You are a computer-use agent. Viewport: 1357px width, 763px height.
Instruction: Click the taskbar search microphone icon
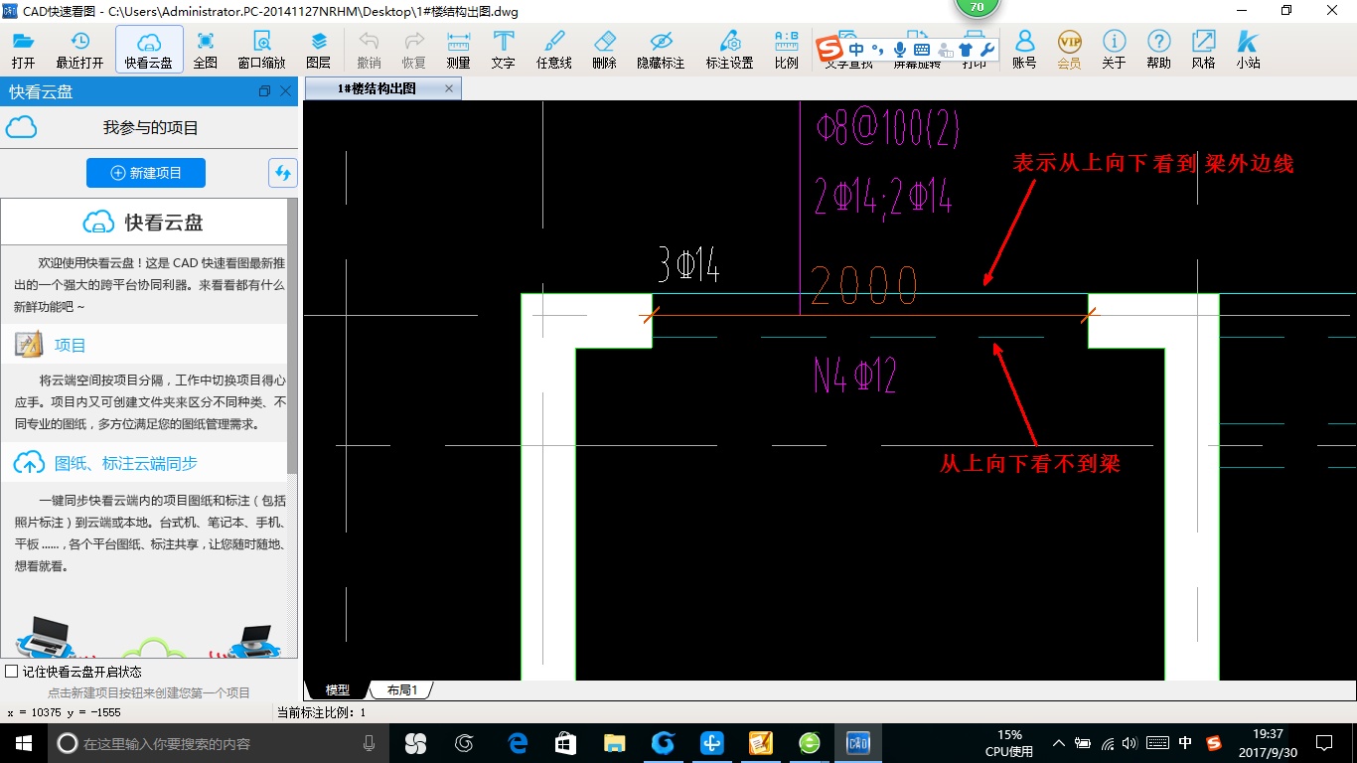(369, 742)
